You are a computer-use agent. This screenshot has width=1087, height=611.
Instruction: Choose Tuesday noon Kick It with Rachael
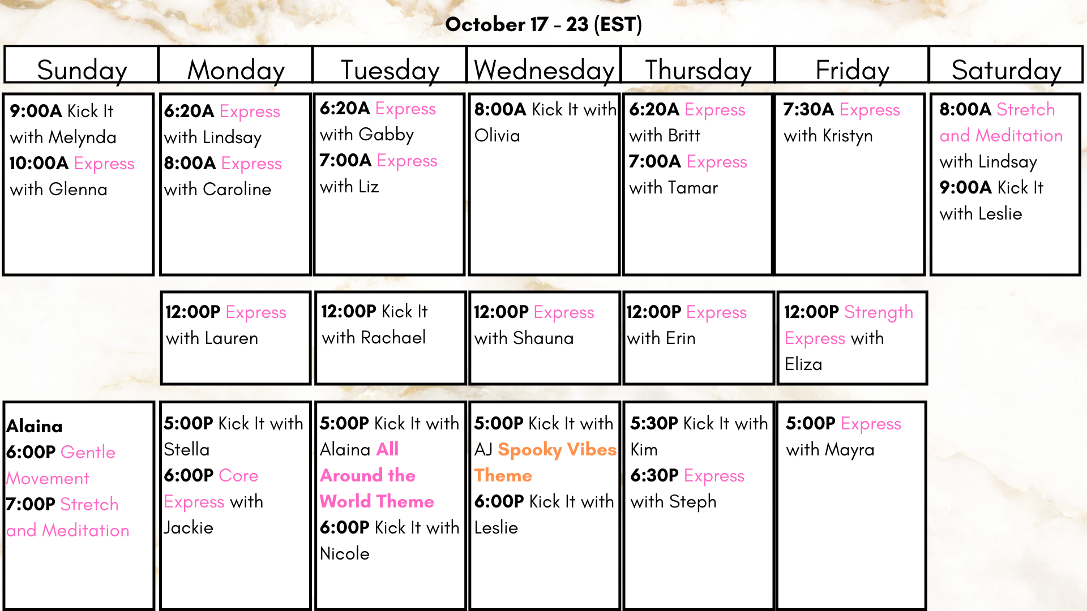(x=374, y=324)
